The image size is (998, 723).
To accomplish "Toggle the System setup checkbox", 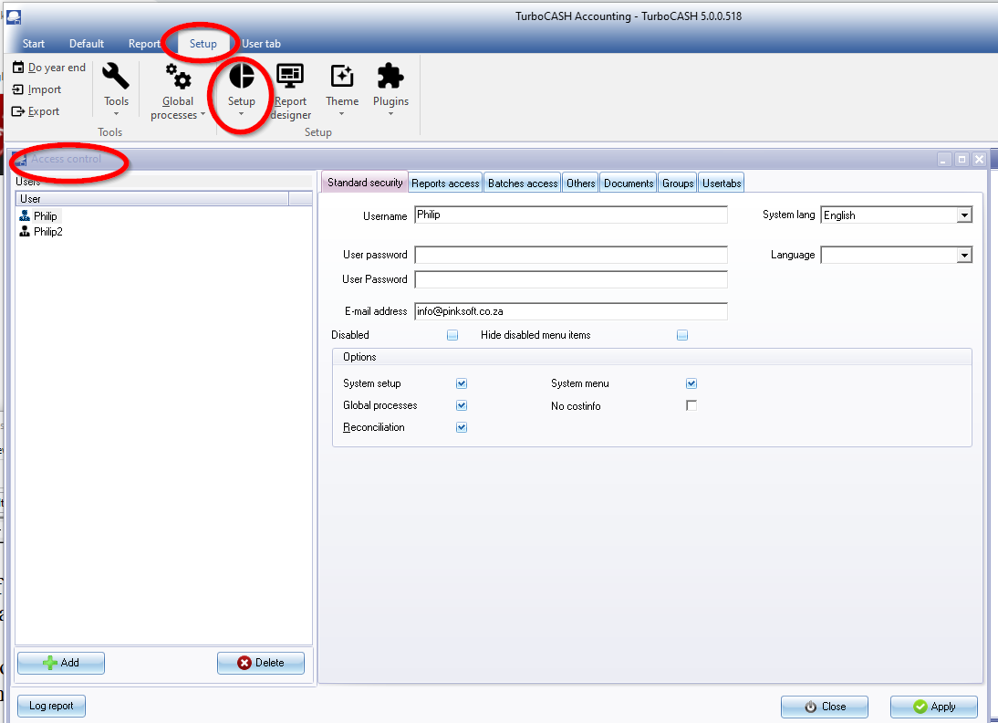I will 462,383.
